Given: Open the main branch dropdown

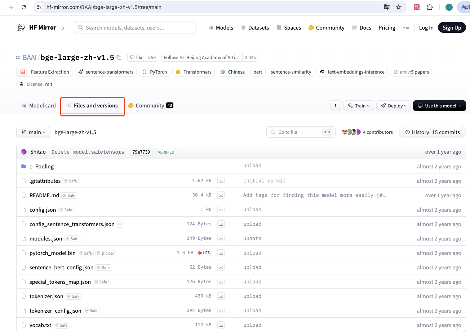Looking at the screenshot, I should click(33, 132).
